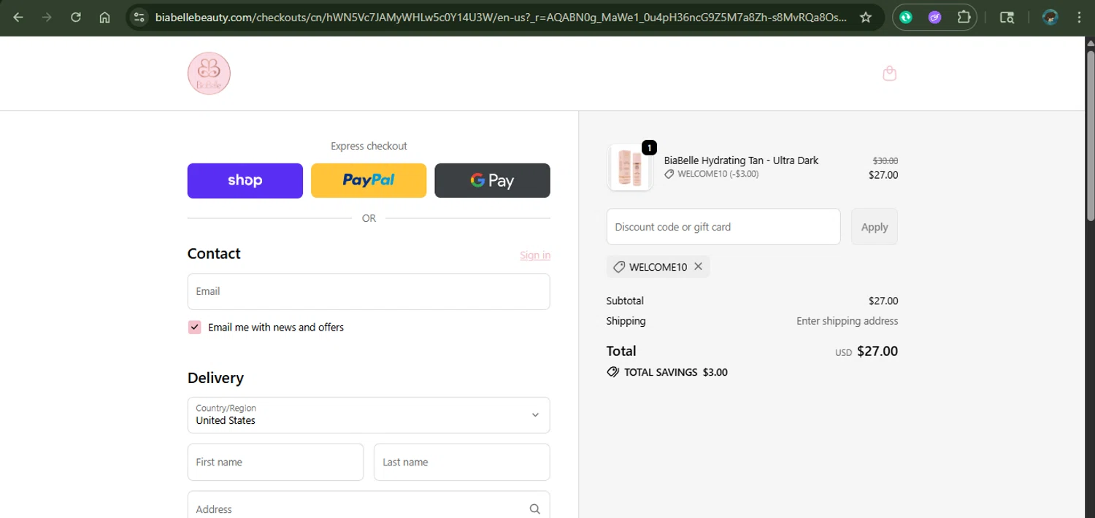Image resolution: width=1095 pixels, height=518 pixels.
Task: Open the Extensions puzzle icon
Action: click(x=964, y=18)
